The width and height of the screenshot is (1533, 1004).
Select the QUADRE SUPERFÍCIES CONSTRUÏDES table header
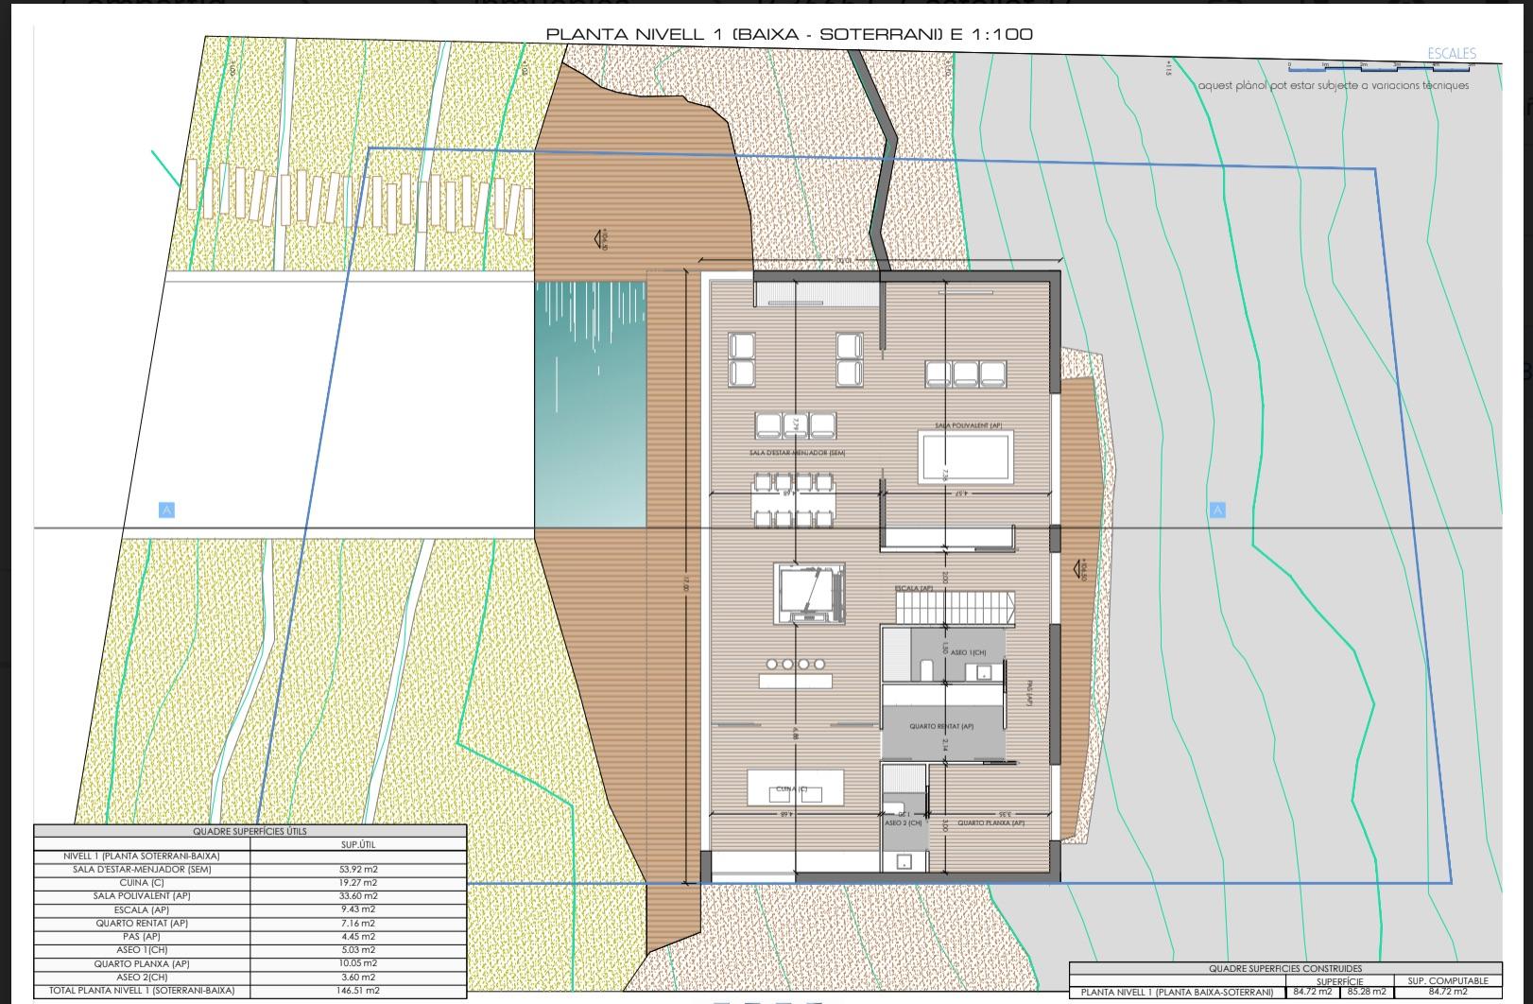pyautogui.click(x=1285, y=968)
